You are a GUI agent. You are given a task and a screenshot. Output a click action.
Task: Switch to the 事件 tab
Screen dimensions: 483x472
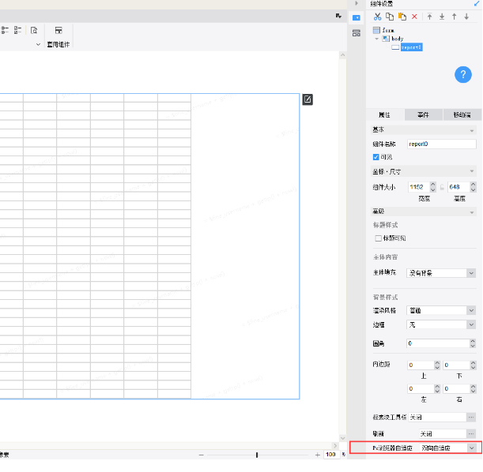423,114
